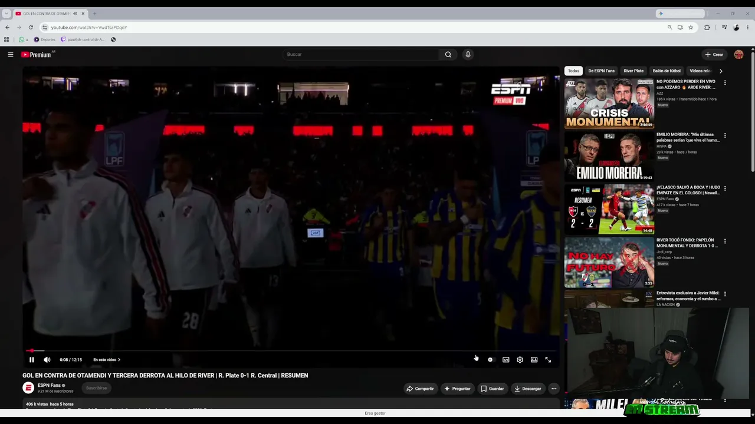Open the 'panel de control' Twitch bookmark
Image resolution: width=755 pixels, height=424 pixels.
83,39
